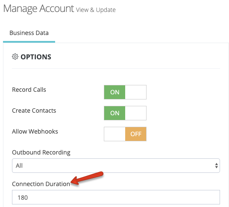
Task: Click the Manage Account page heading
Action: 38,9
